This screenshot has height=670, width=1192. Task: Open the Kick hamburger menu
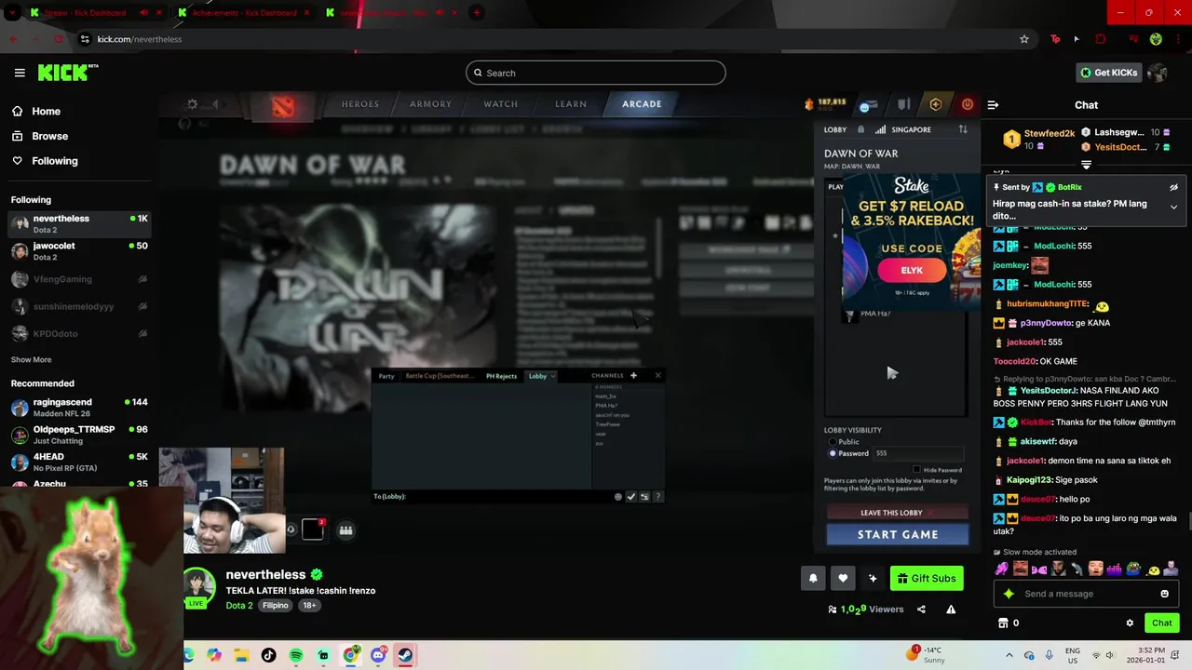point(20,73)
